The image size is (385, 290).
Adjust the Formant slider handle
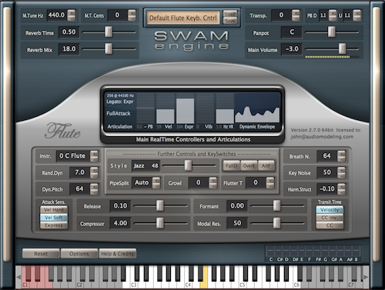[276, 206]
